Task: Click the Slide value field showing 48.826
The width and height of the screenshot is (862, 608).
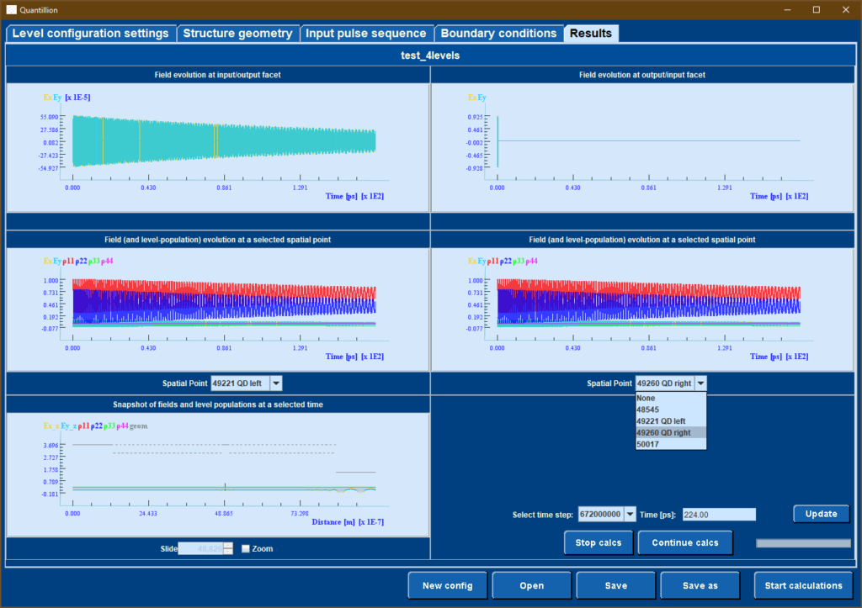Action: point(200,548)
